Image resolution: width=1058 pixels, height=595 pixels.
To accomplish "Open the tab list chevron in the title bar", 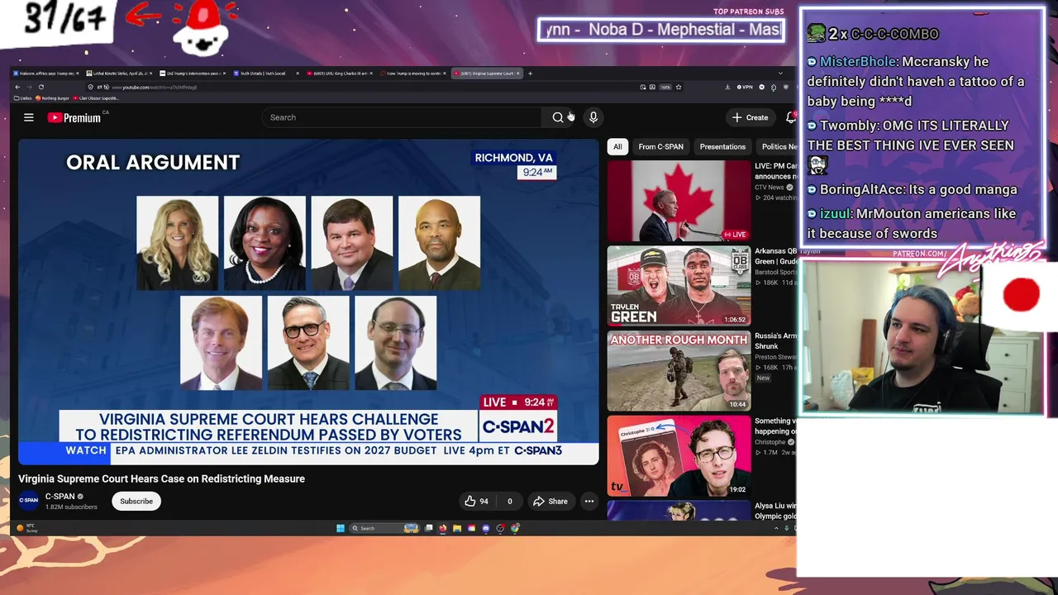I will [x=779, y=73].
